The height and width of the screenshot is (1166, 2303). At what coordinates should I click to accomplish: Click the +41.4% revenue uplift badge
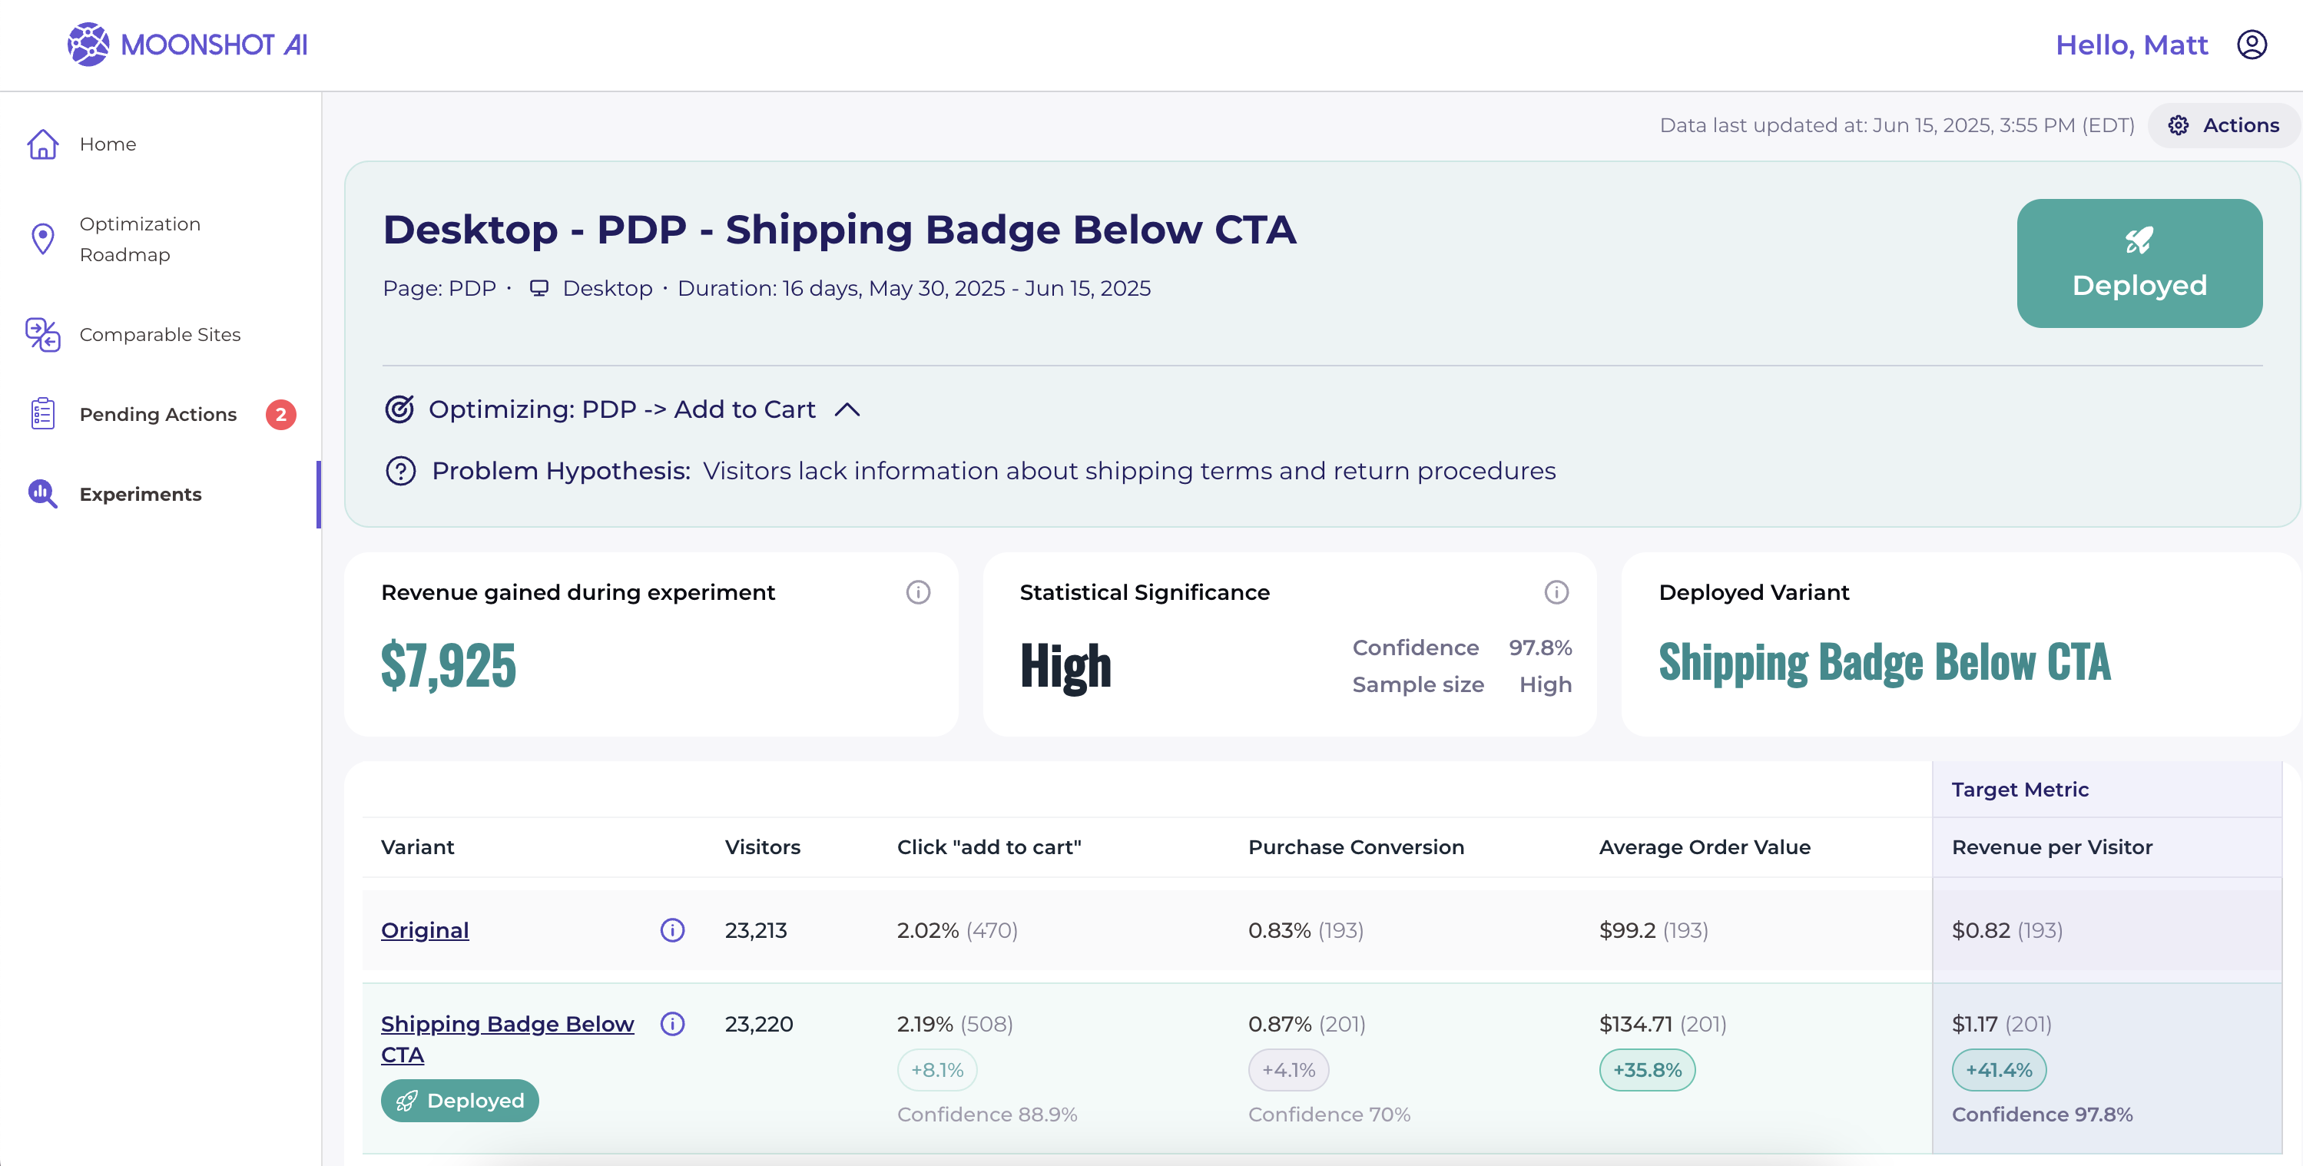coord(1998,1069)
